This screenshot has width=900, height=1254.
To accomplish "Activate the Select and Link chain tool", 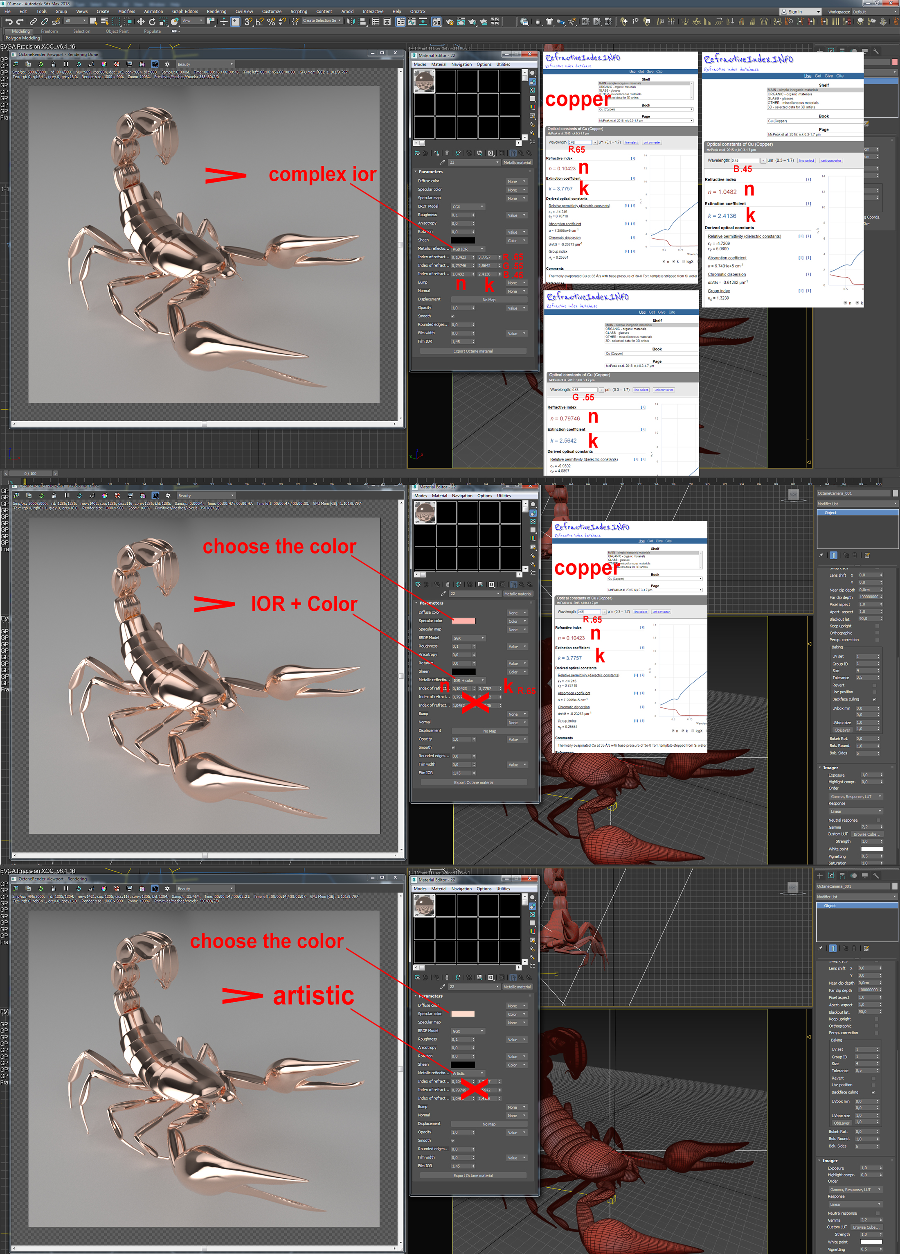I will (x=33, y=22).
